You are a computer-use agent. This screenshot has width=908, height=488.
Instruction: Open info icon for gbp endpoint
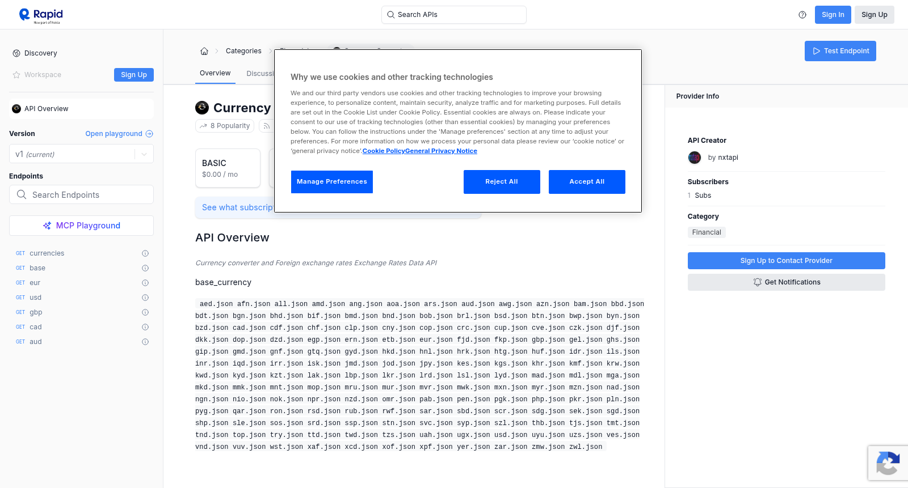point(145,312)
